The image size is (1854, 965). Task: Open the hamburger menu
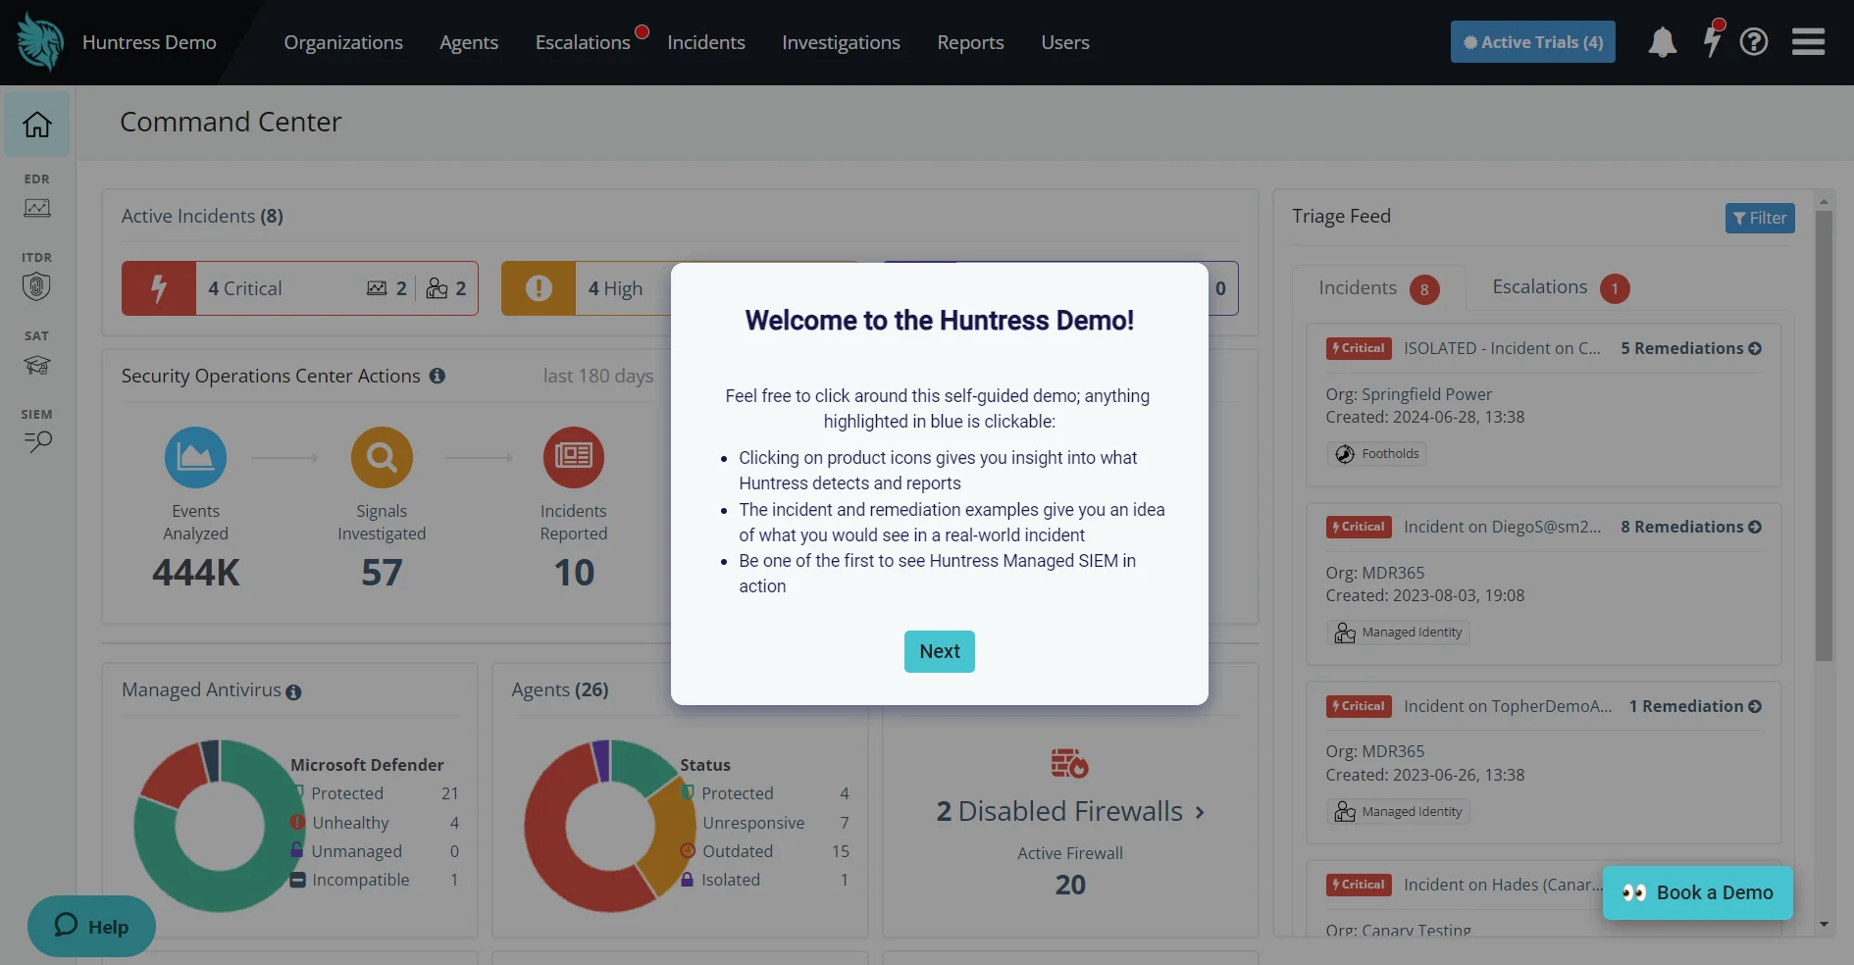1808,42
